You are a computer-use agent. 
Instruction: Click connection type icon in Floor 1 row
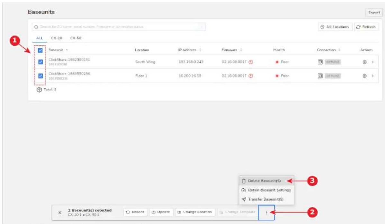pyautogui.click(x=320, y=76)
